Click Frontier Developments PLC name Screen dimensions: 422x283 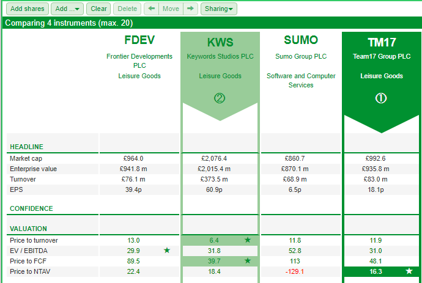(x=139, y=61)
